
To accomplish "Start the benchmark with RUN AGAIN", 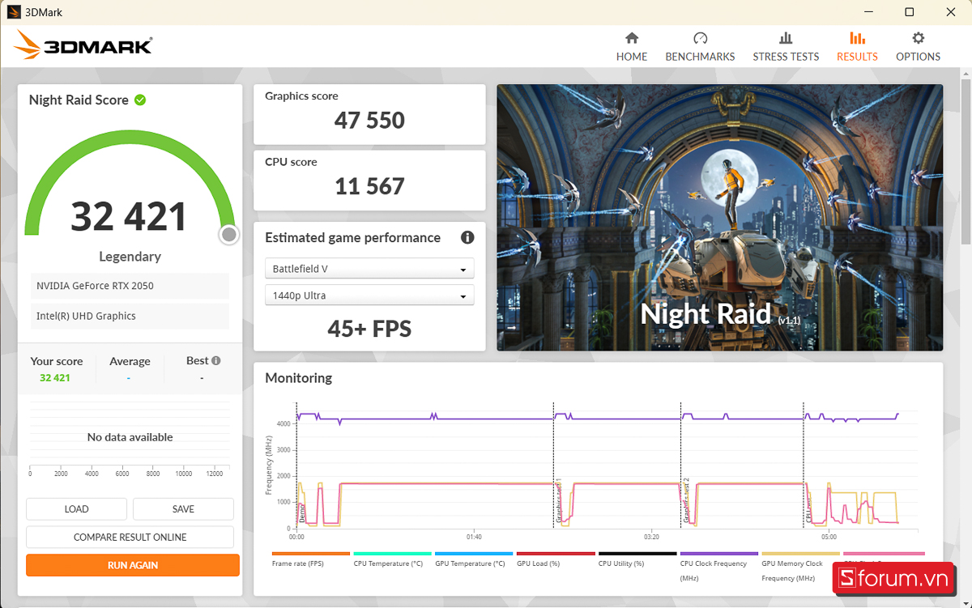I will point(133,565).
